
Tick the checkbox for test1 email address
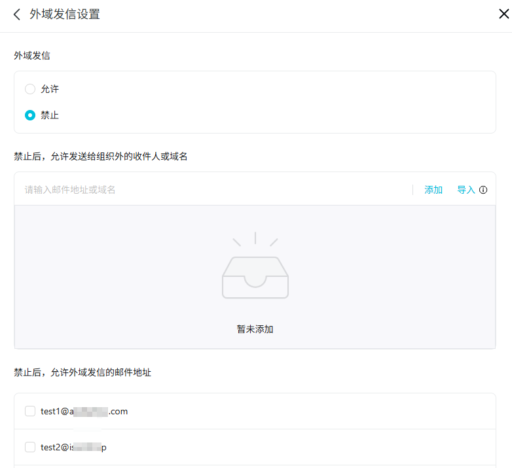[30, 411]
